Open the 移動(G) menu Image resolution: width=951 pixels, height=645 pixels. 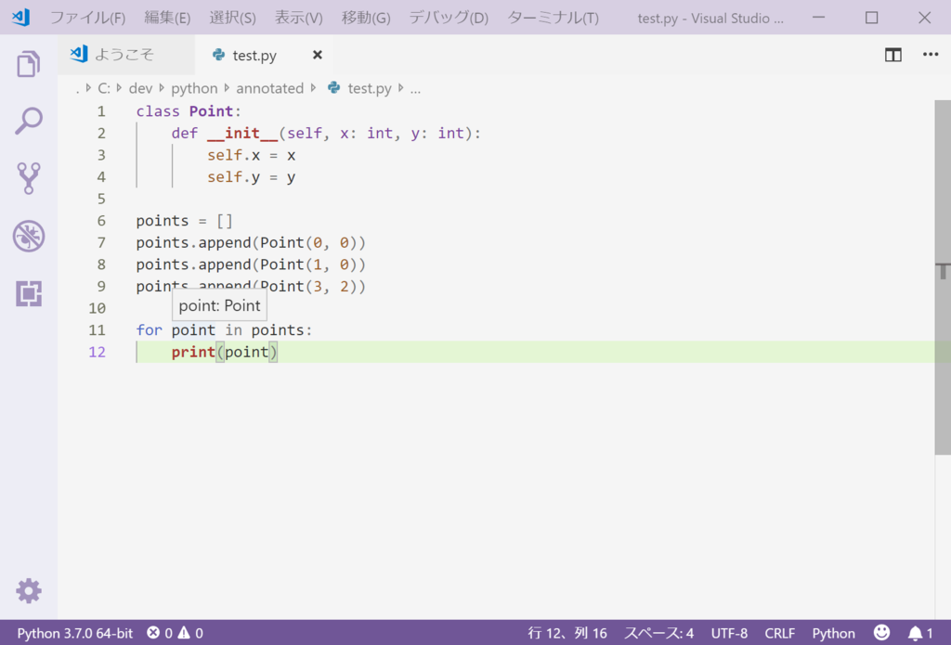[366, 19]
